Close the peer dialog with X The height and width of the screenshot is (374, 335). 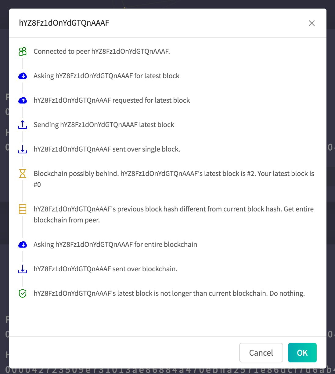tap(312, 23)
